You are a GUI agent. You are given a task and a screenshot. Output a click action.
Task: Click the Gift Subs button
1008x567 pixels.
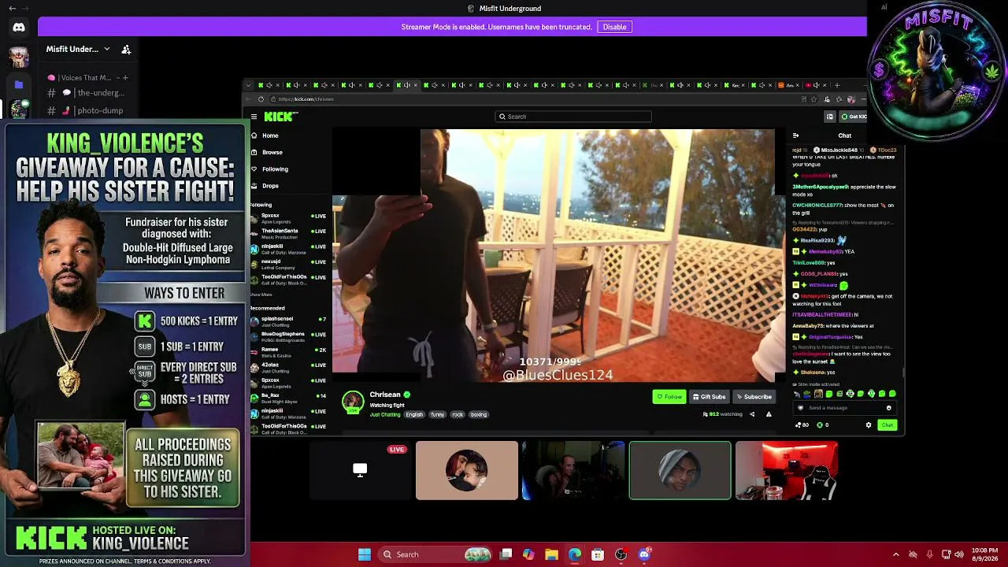709,397
